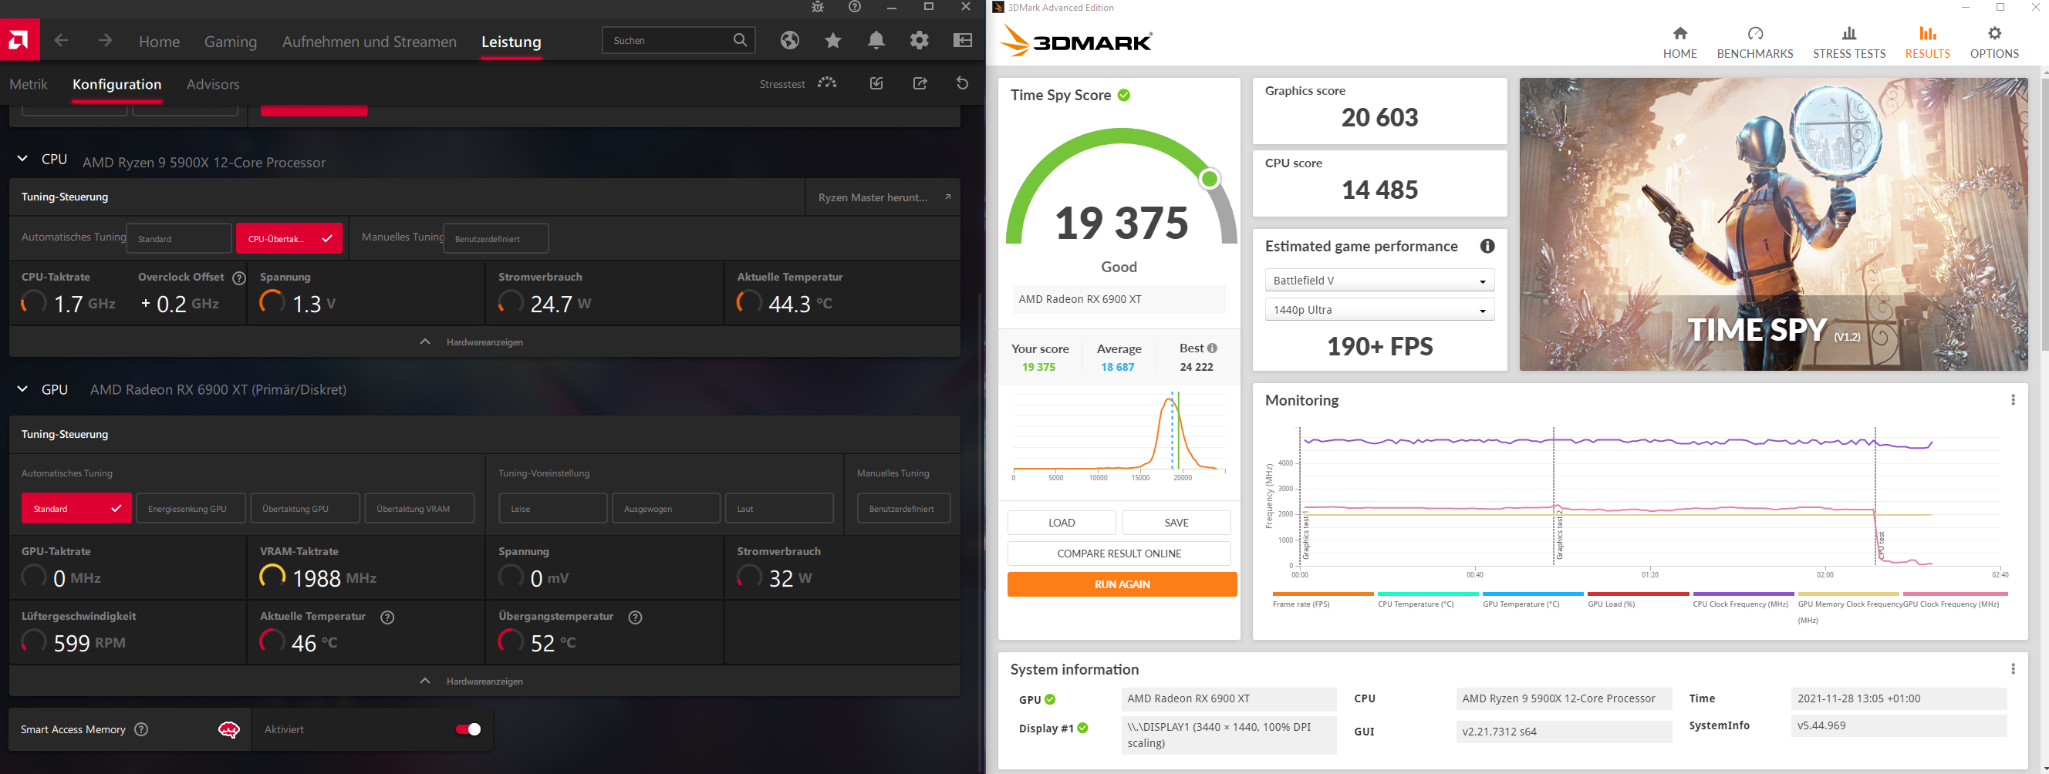Collapse the GPU section chevron
Screen dimensions: 2049x774
pos(22,389)
